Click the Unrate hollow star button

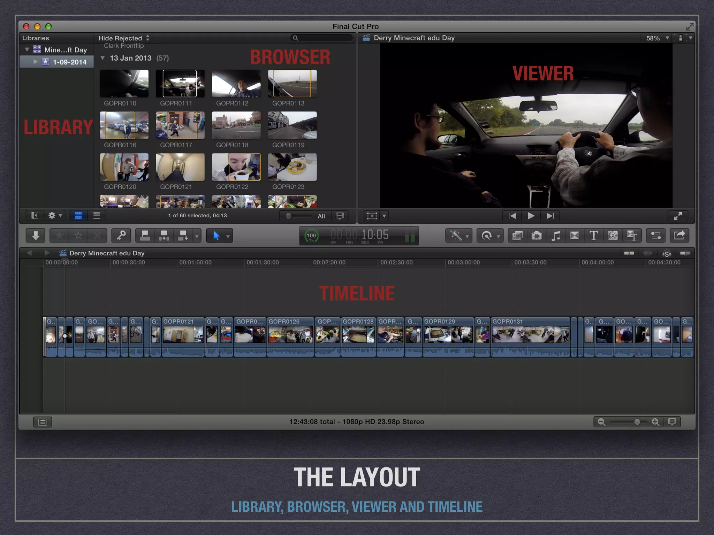click(x=78, y=236)
